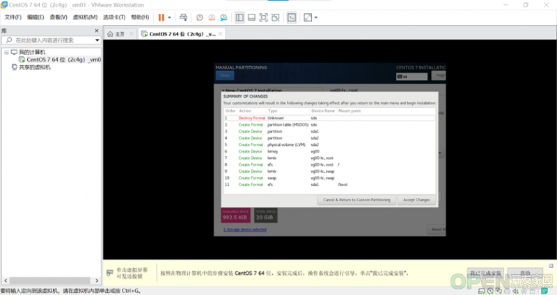557x295 pixels.
Task: Select row 4 Create Device sda2
Action: (x=329, y=138)
